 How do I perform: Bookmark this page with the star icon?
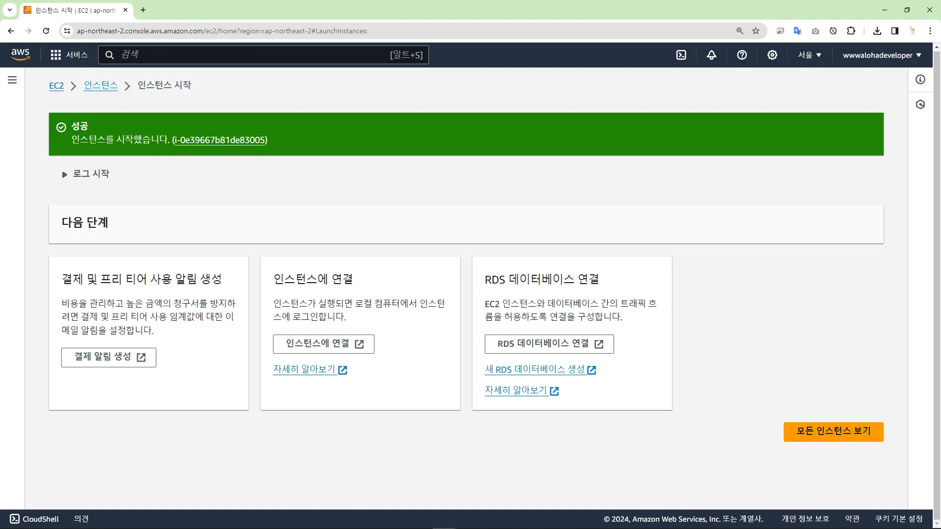756,31
